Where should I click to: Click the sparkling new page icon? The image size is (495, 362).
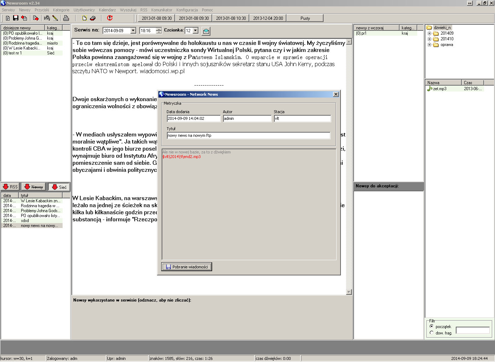[84, 18]
